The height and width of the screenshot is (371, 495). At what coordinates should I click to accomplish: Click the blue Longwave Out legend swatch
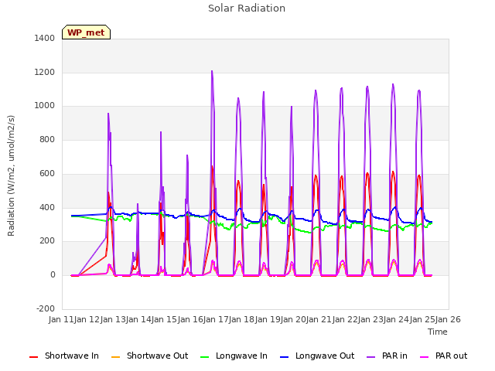click(x=284, y=357)
